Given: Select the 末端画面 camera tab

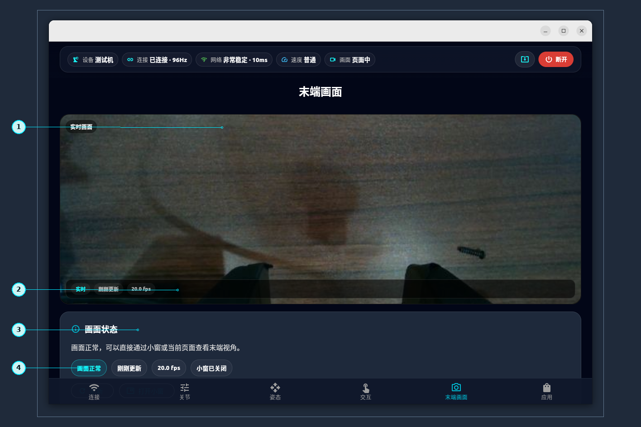Looking at the screenshot, I should (456, 392).
